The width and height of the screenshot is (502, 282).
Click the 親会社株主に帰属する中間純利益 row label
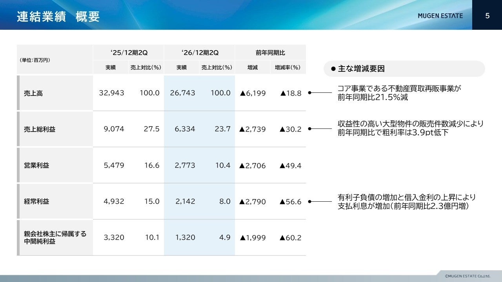[56, 237]
